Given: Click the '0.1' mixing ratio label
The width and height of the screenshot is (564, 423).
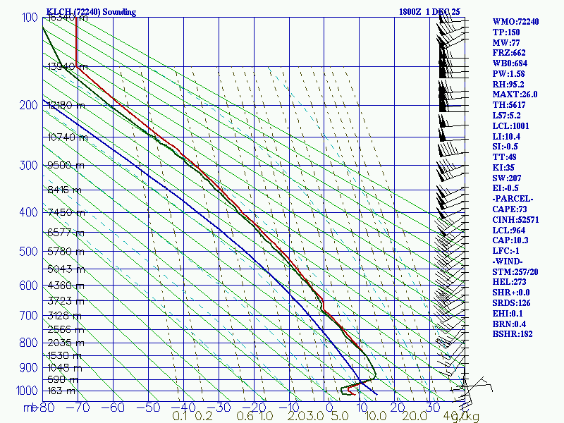Looking at the screenshot, I should tap(180, 417).
